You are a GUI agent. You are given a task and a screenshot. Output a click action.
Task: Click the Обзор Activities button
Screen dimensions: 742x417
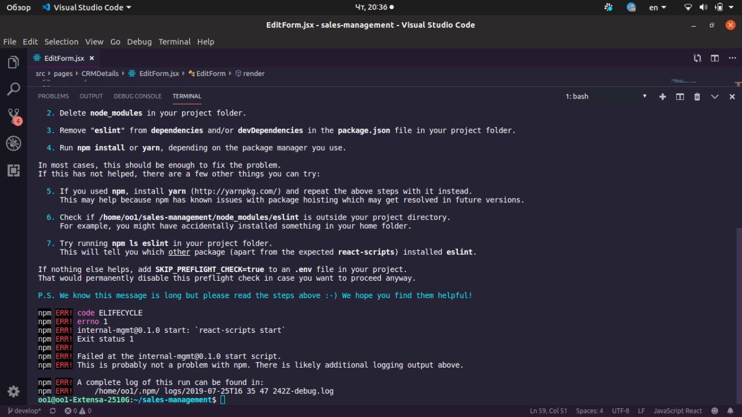click(x=18, y=8)
